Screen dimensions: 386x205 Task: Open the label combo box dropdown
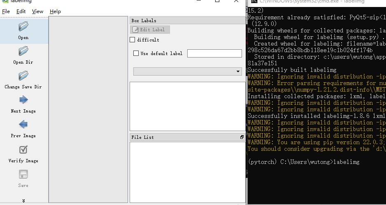188,71
